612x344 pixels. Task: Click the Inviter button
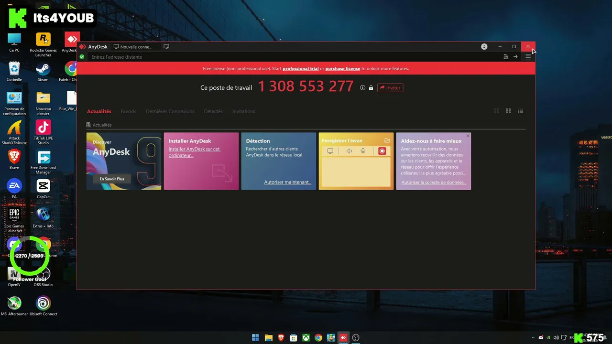[x=390, y=88]
